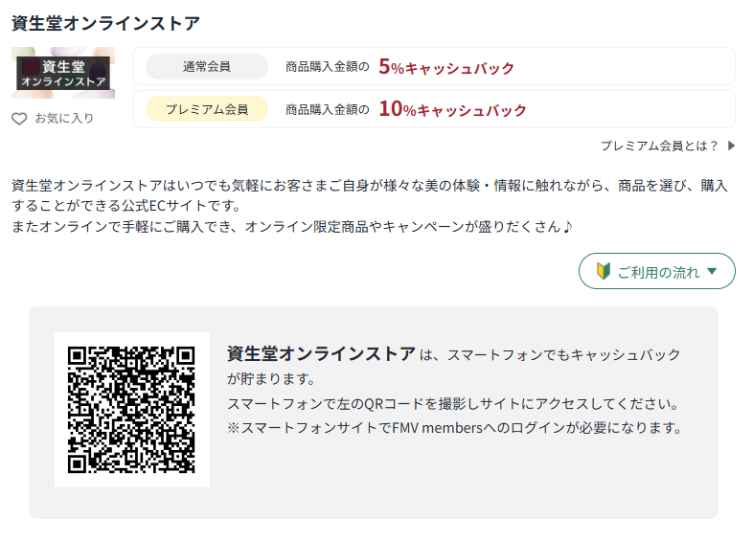Image resolution: width=753 pixels, height=541 pixels.
Task: Open プレミアム会員とは？ link
Action: (659, 146)
